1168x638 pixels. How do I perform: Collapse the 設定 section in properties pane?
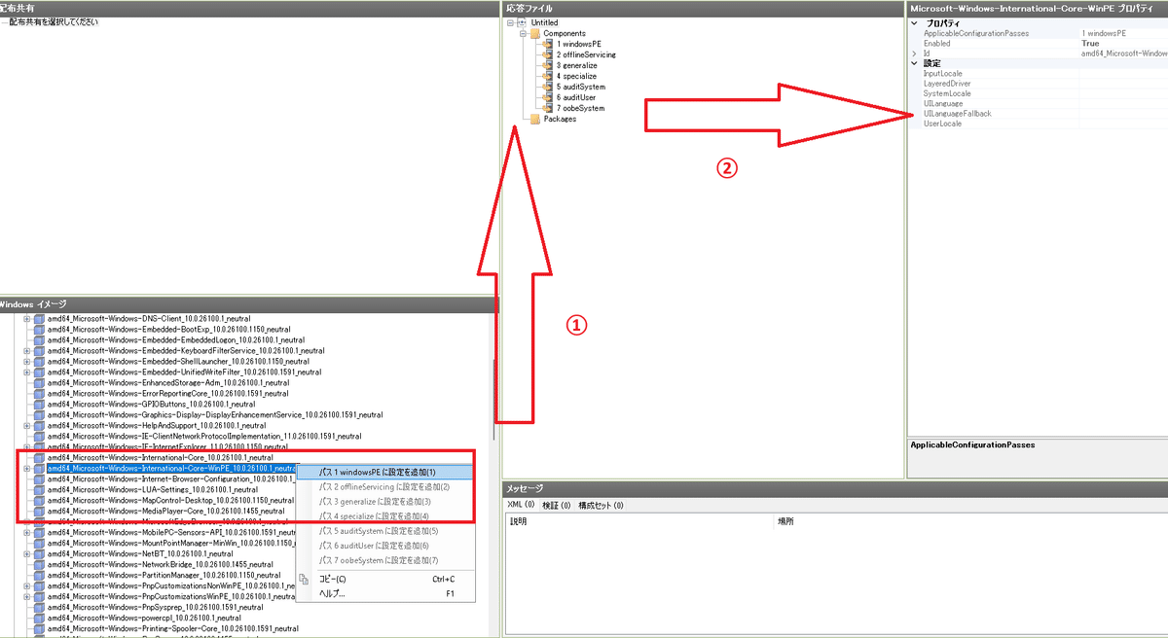[914, 64]
